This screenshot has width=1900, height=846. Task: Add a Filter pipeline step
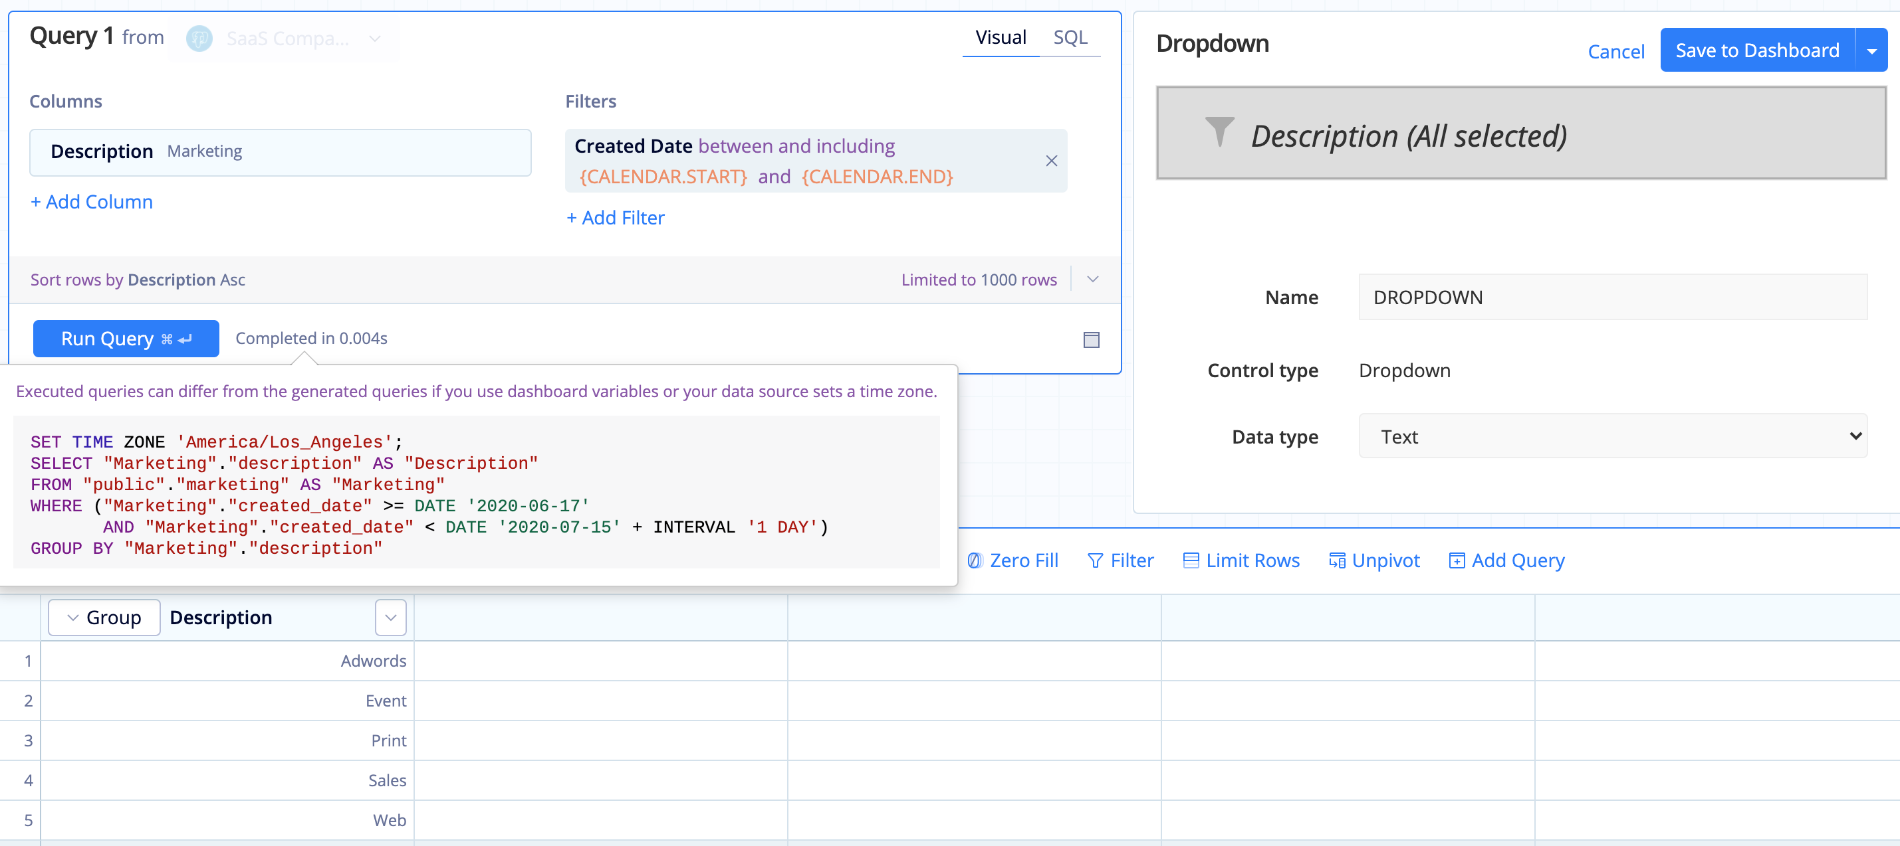coord(1120,561)
